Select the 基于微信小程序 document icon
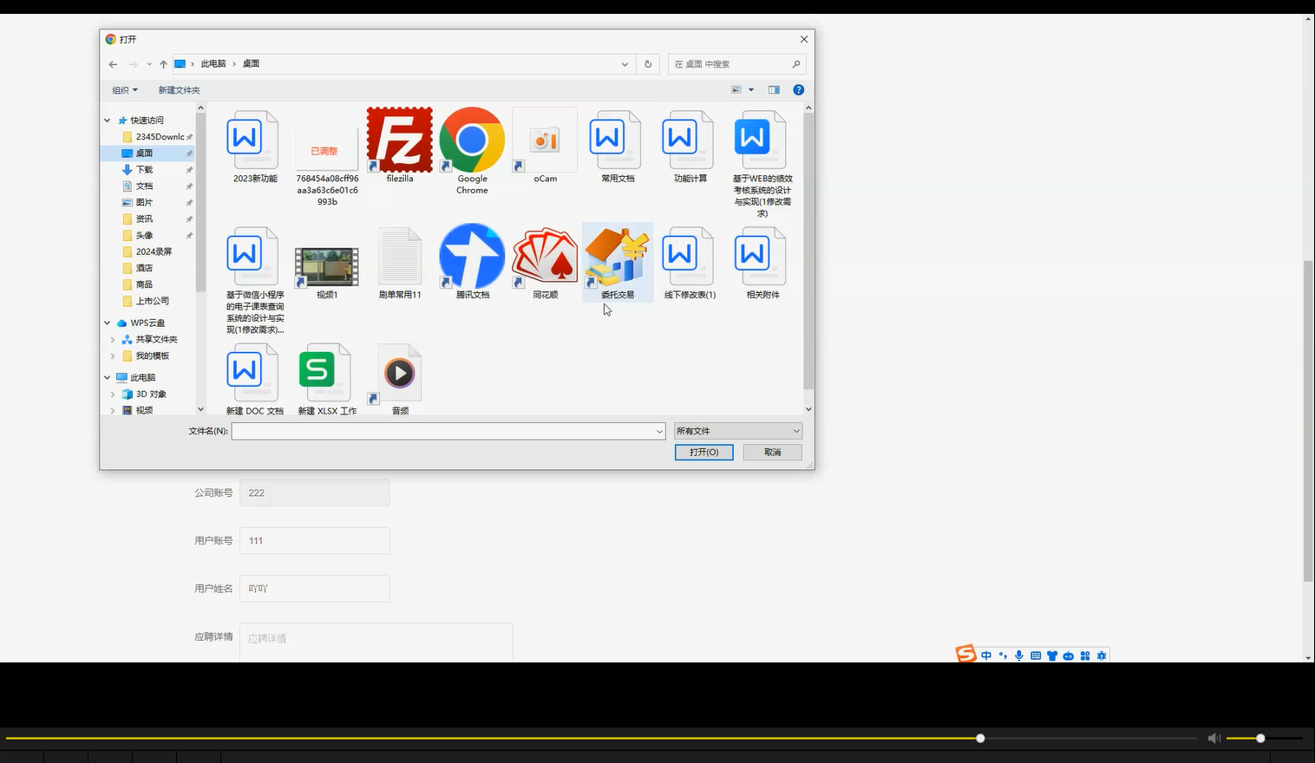This screenshot has height=763, width=1315. tap(254, 257)
